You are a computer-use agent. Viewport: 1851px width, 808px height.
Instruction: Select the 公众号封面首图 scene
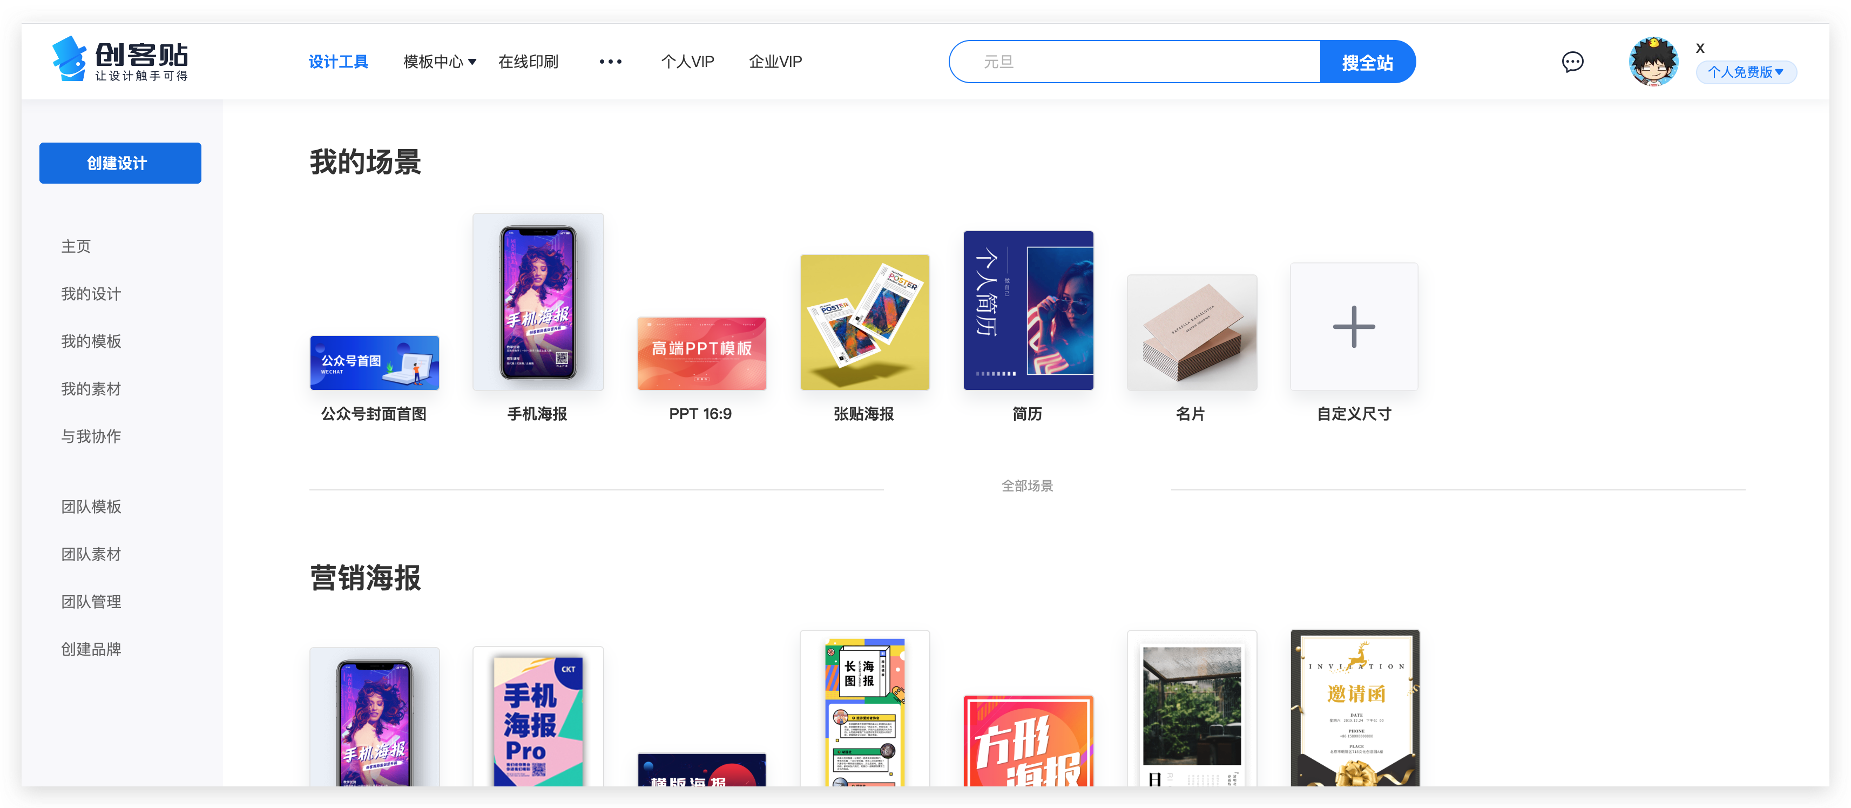coord(374,362)
